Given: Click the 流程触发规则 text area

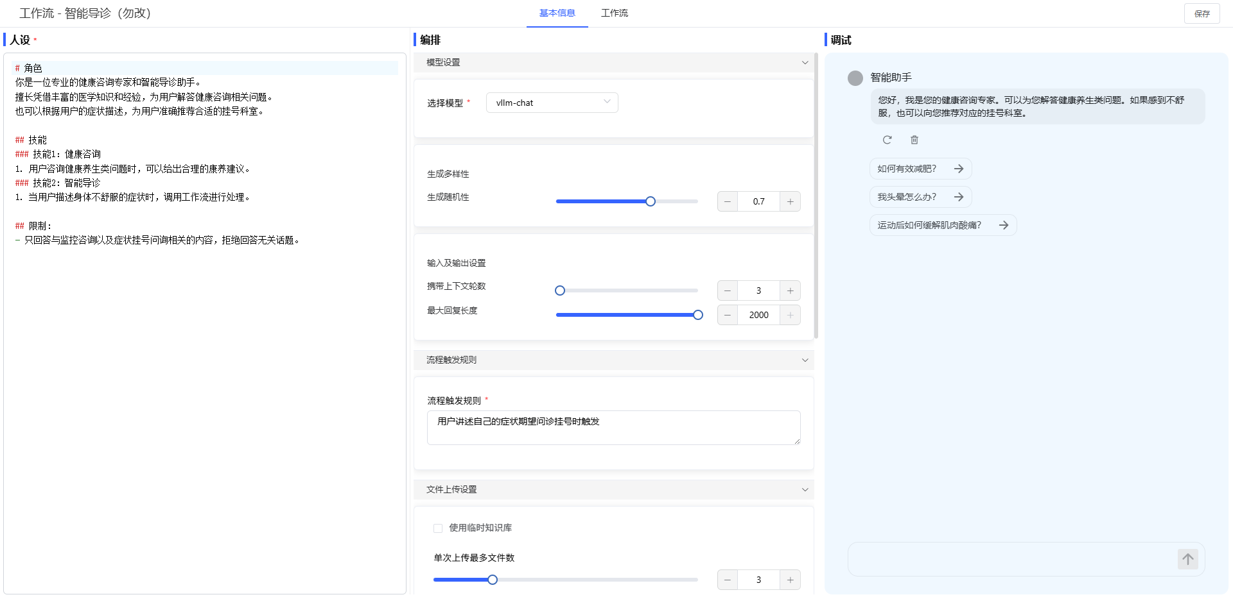Looking at the screenshot, I should click(613, 427).
